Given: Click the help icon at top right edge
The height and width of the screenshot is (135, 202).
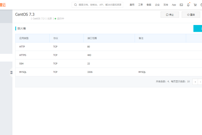Looking at the screenshot, I should point(201,5).
